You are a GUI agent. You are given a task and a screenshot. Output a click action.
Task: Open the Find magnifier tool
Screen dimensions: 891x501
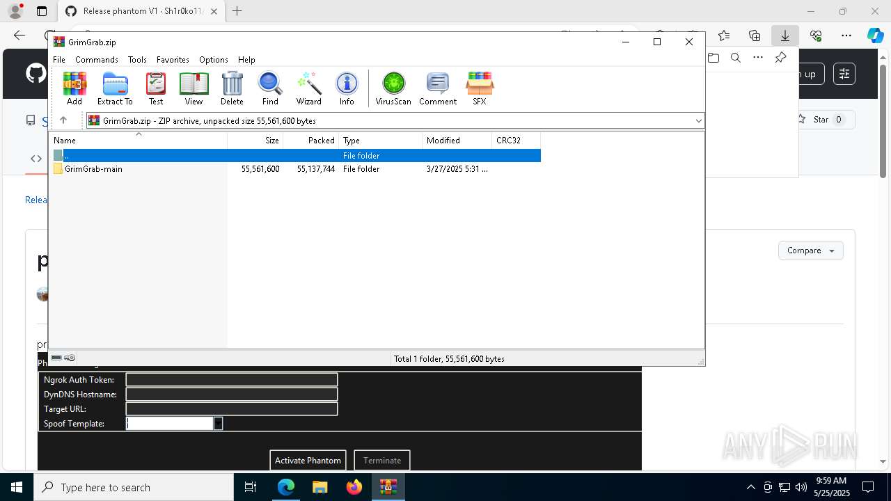point(270,88)
